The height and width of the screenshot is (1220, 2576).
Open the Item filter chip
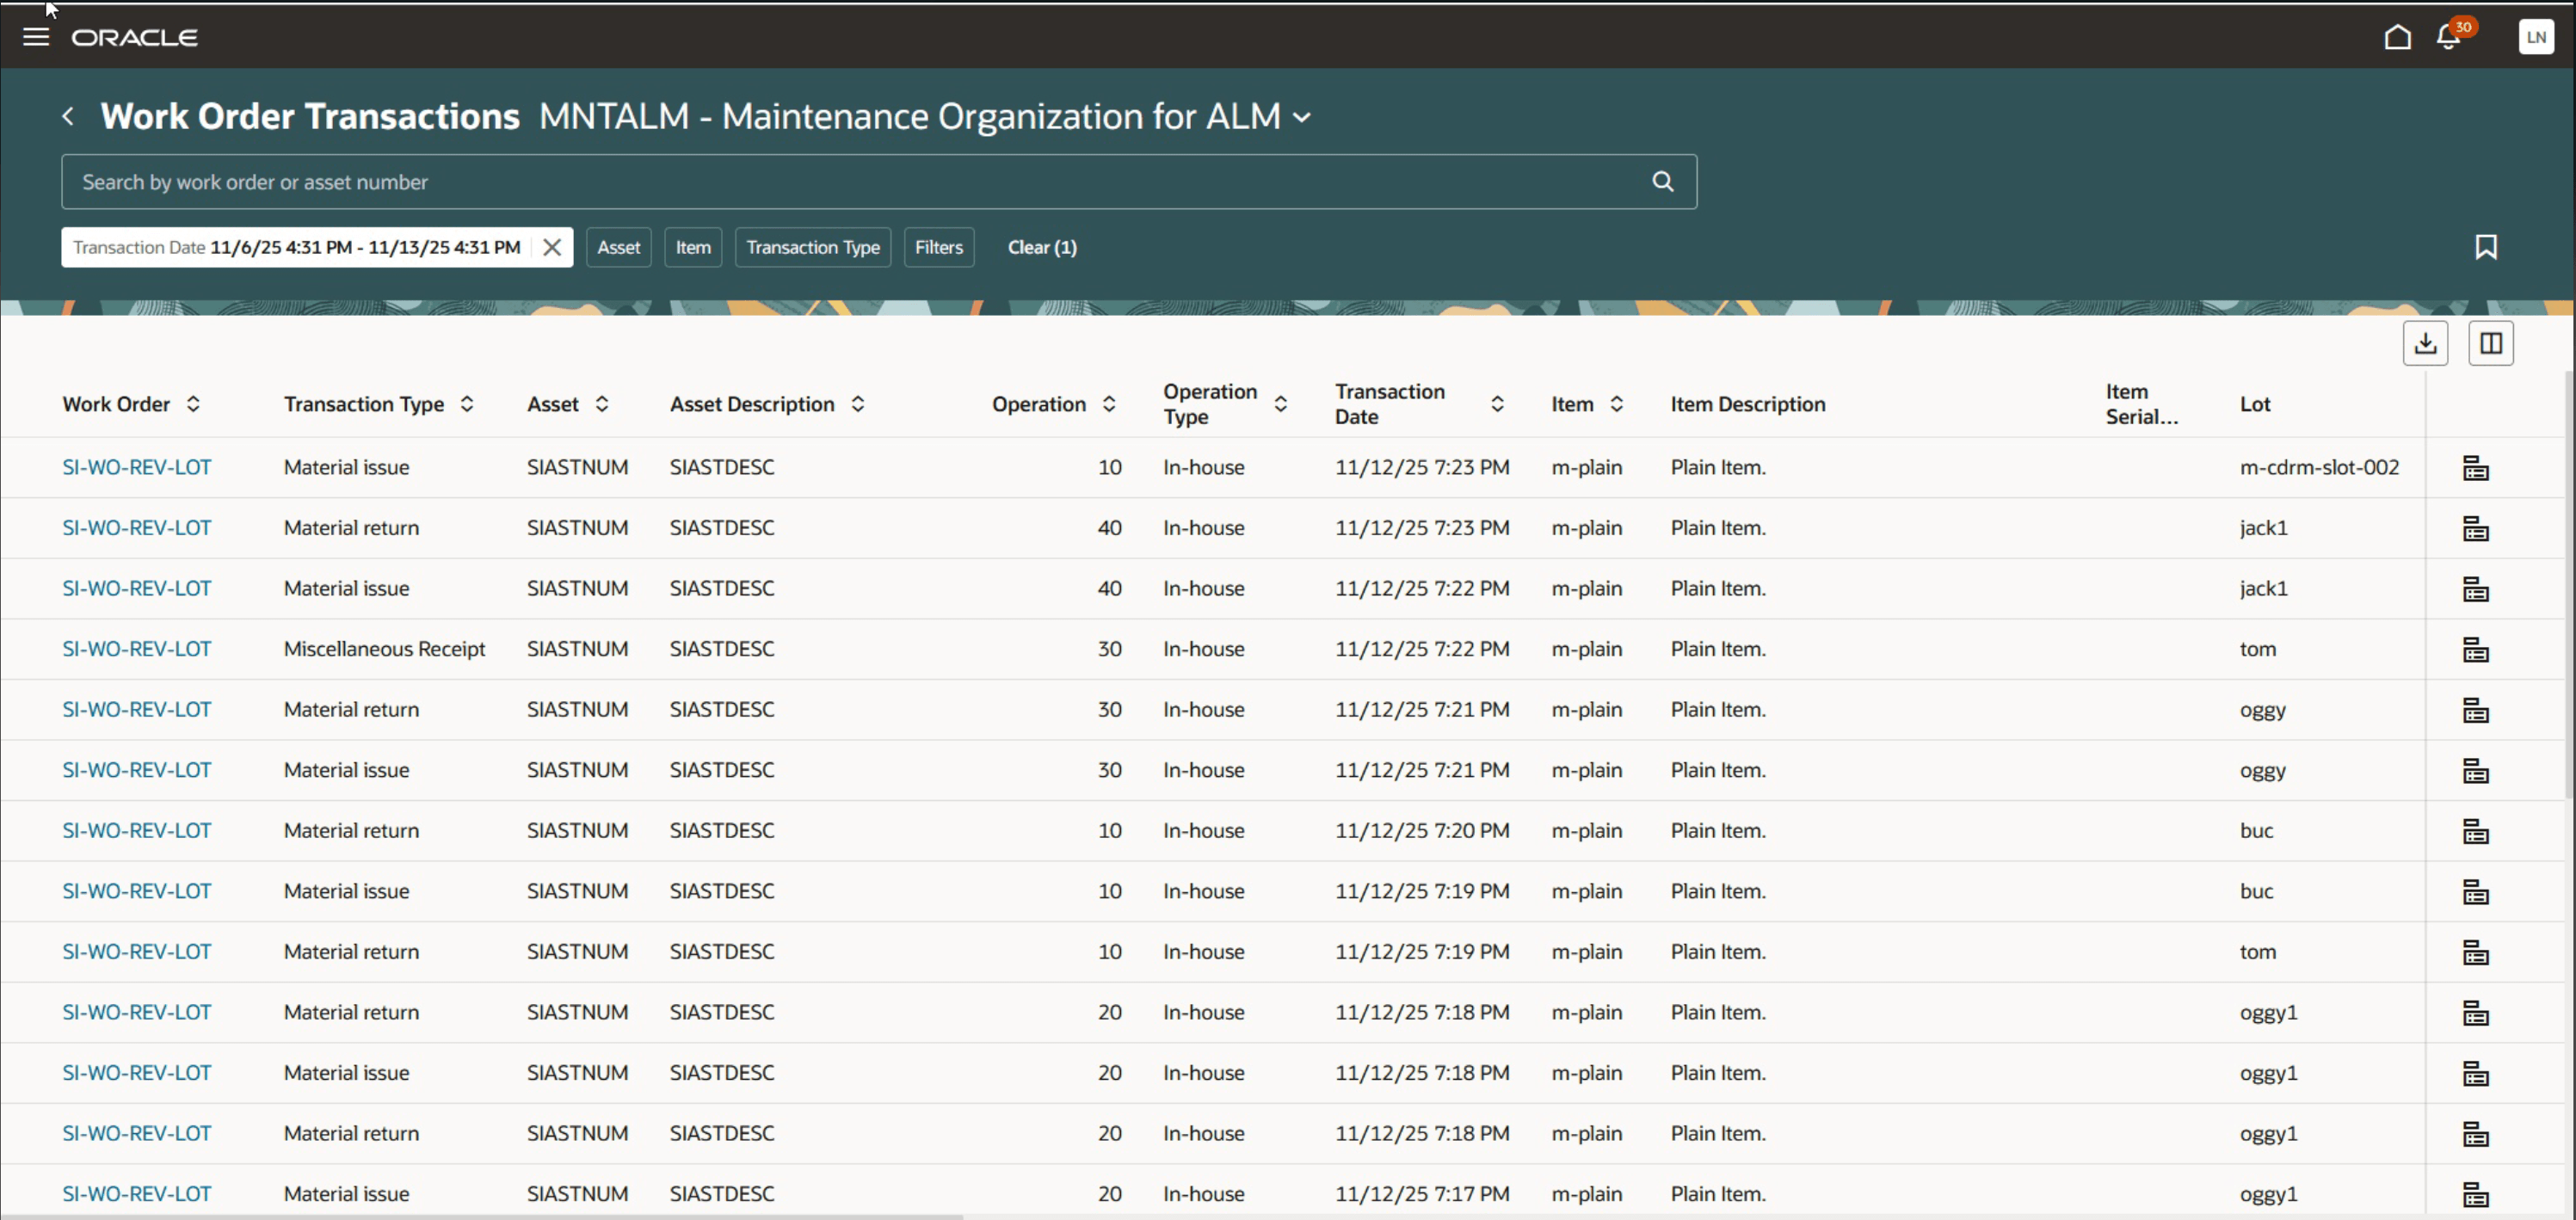[692, 247]
